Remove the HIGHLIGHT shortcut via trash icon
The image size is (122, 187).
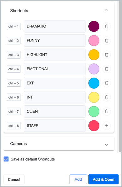point(107,55)
